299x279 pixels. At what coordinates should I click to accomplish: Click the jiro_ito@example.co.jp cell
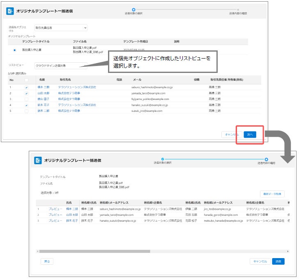217,209
